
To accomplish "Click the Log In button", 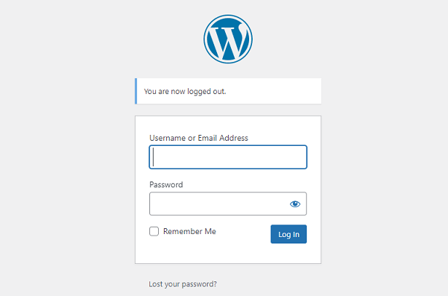I will [288, 234].
